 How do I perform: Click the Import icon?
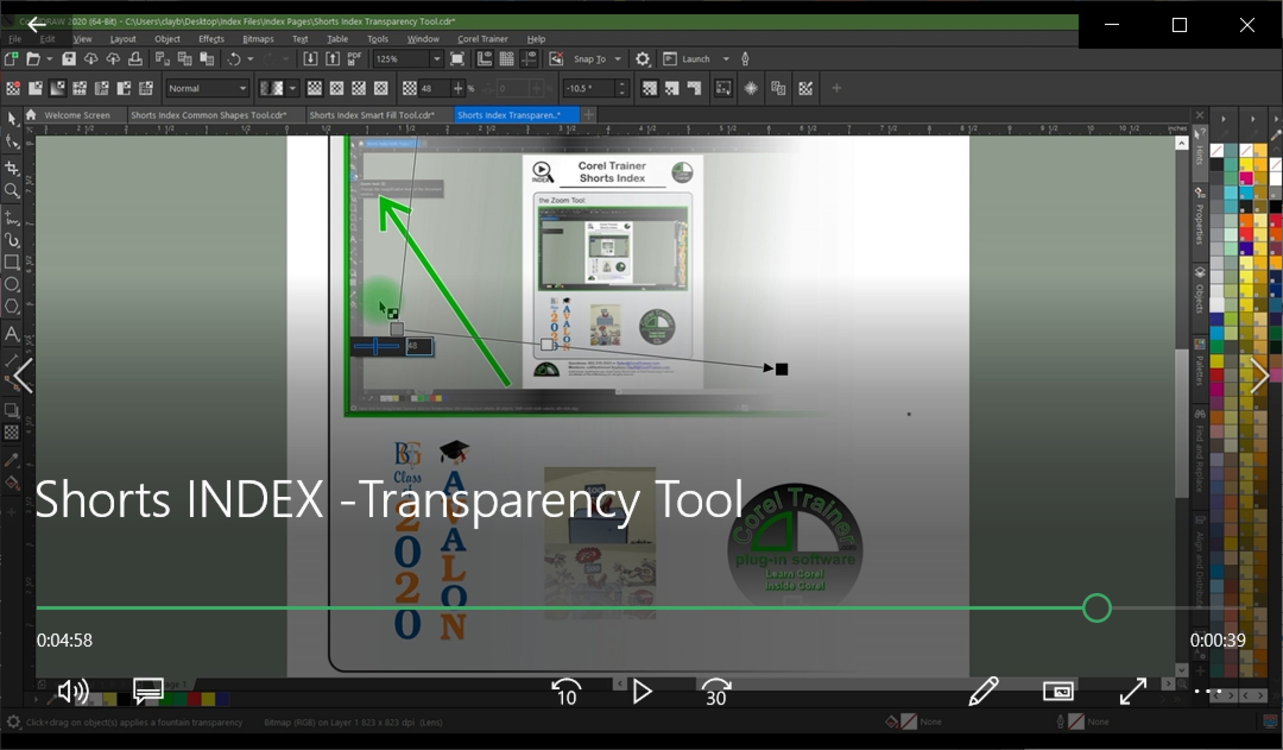(x=310, y=59)
